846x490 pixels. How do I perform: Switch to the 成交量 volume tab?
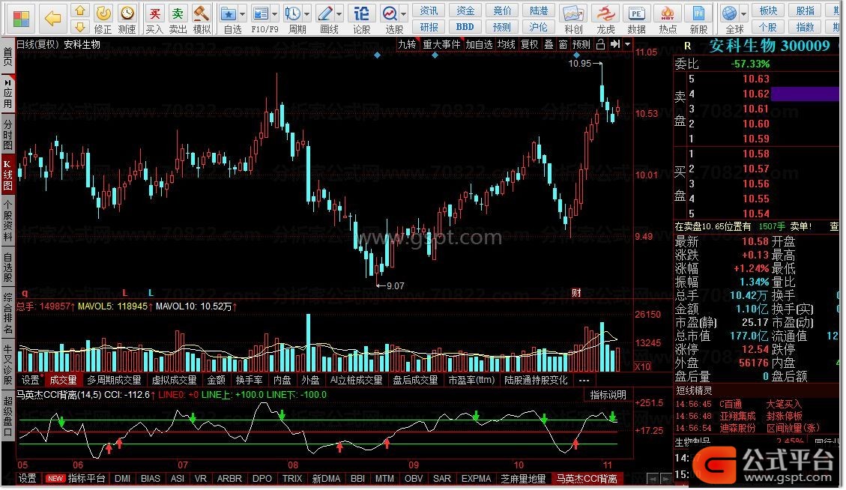coord(64,381)
